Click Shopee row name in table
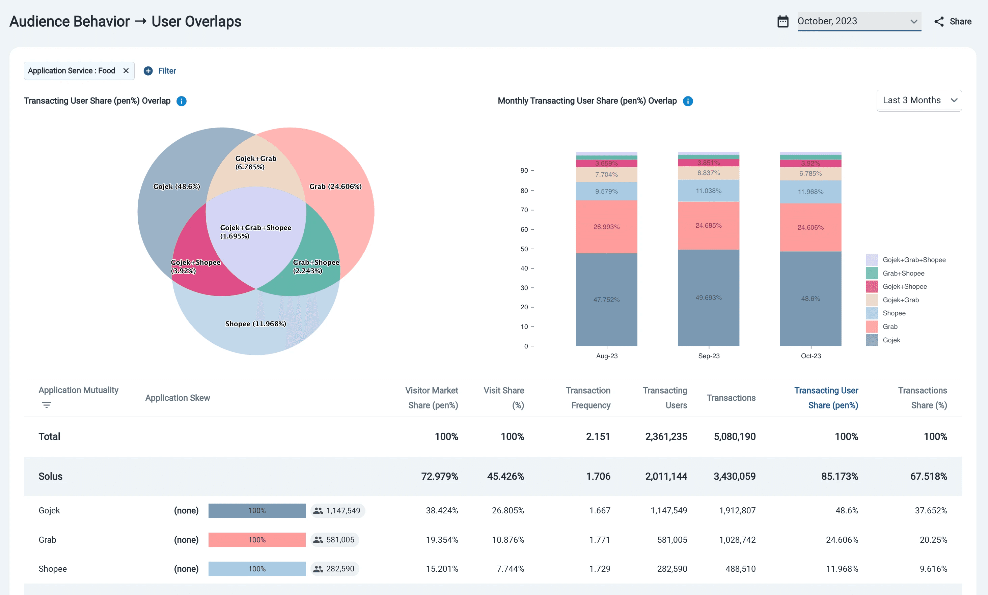 (53, 569)
